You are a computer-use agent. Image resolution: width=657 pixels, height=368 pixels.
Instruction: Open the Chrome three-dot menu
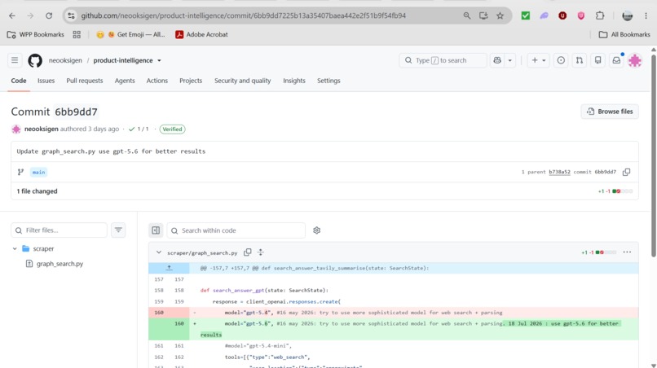[x=646, y=16]
